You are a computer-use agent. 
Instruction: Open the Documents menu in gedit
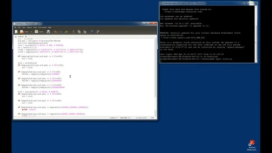point(42,27)
